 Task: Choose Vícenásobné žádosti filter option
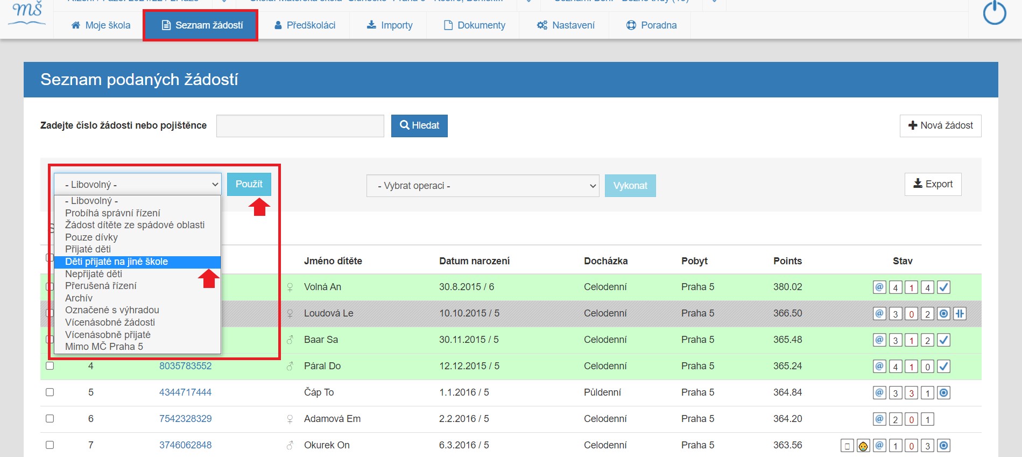point(137,322)
